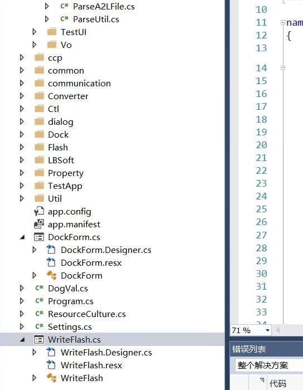
Task: Expand the Flash folder
Action: (22, 147)
